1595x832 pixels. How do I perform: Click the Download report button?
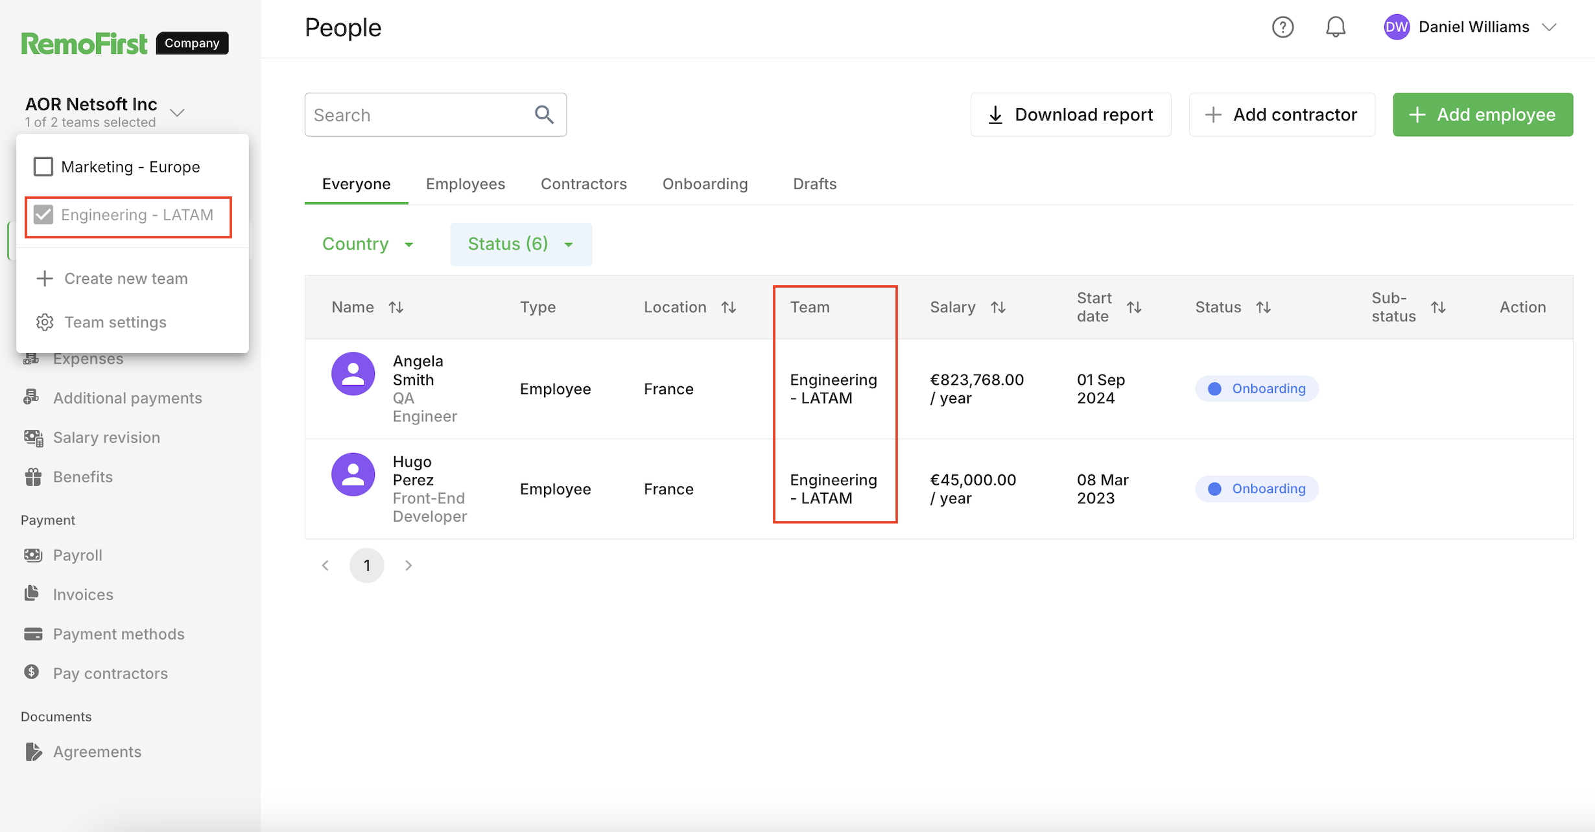pyautogui.click(x=1070, y=115)
